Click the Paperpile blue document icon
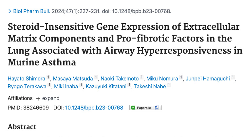 pyautogui.click(x=157, y=108)
